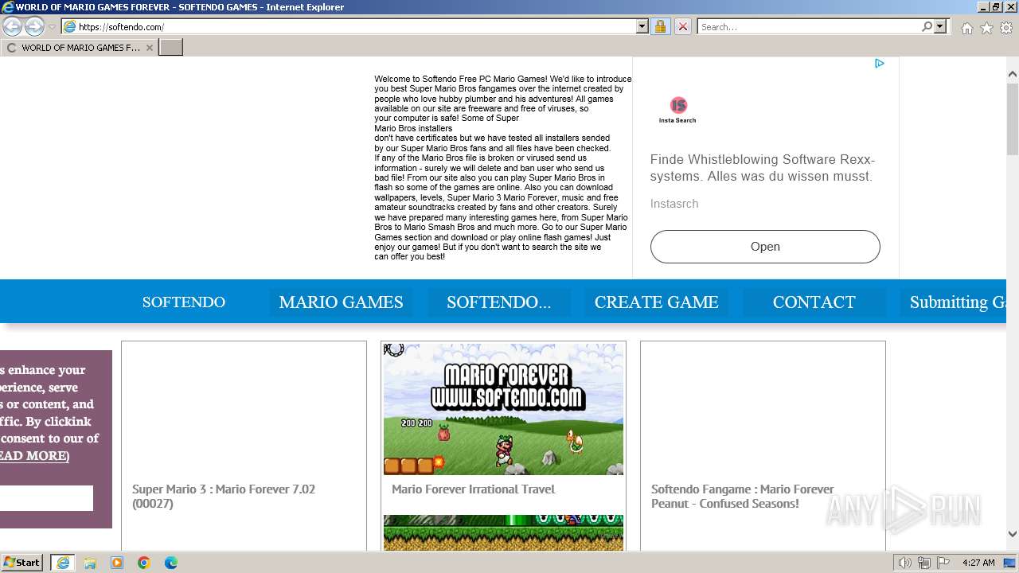Click the Show desktop icon by the clock

click(x=1009, y=563)
